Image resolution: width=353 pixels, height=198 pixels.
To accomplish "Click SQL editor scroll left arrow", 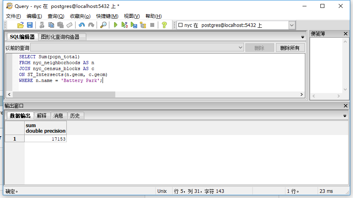I will pos(9,94).
